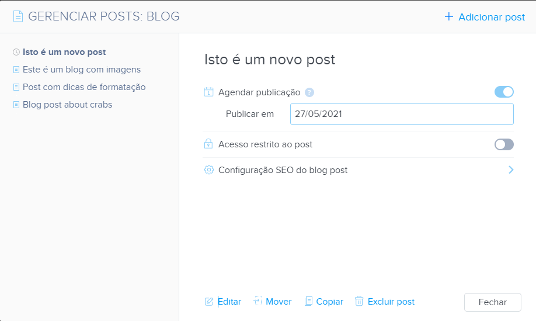Viewport: 536px width, 321px height.
Task: Click the Copiar link
Action: point(329,302)
